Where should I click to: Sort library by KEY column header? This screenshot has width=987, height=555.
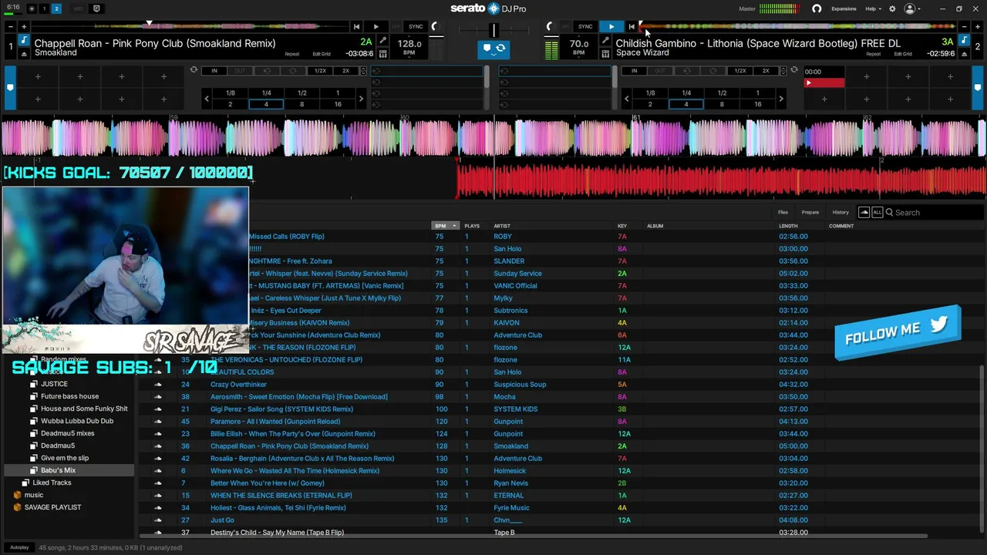622,226
